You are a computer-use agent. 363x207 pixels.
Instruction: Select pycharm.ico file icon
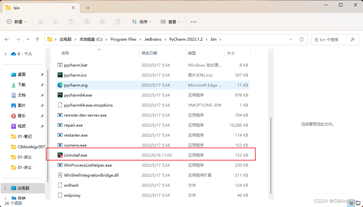(x=60, y=75)
